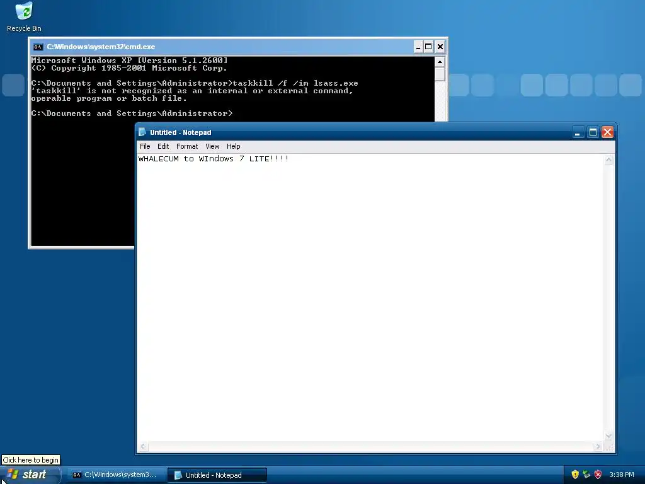Viewport: 645px width, 484px height.
Task: Click the 'C:\Windows\system32\cmd.exe' title bar text
Action: point(101,47)
